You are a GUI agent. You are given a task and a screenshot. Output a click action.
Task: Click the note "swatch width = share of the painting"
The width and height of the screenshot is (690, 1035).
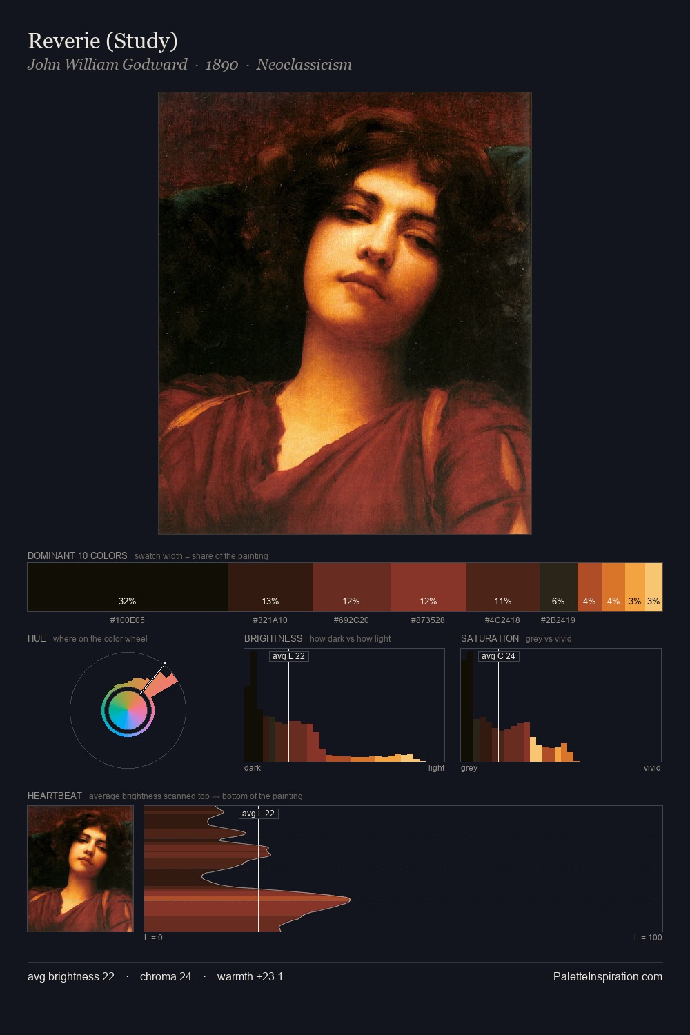201,555
